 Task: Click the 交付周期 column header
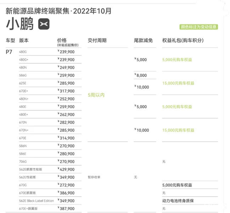click(x=97, y=40)
